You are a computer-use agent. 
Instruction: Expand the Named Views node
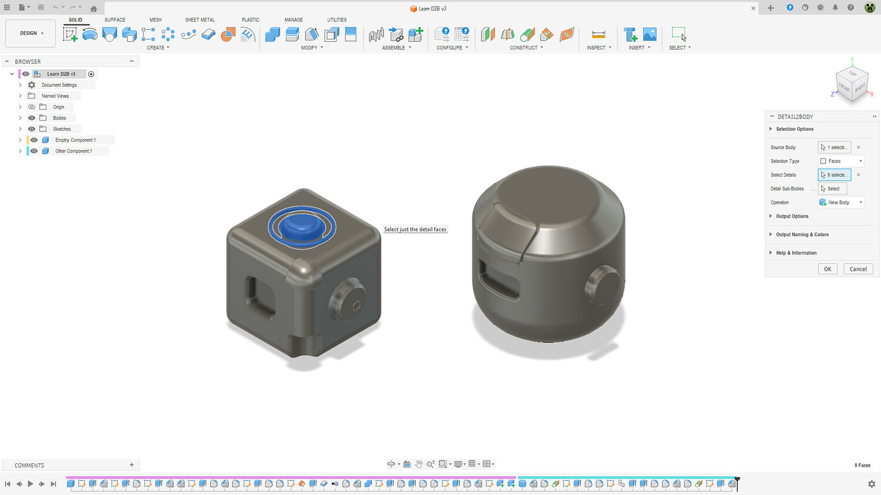coord(20,96)
